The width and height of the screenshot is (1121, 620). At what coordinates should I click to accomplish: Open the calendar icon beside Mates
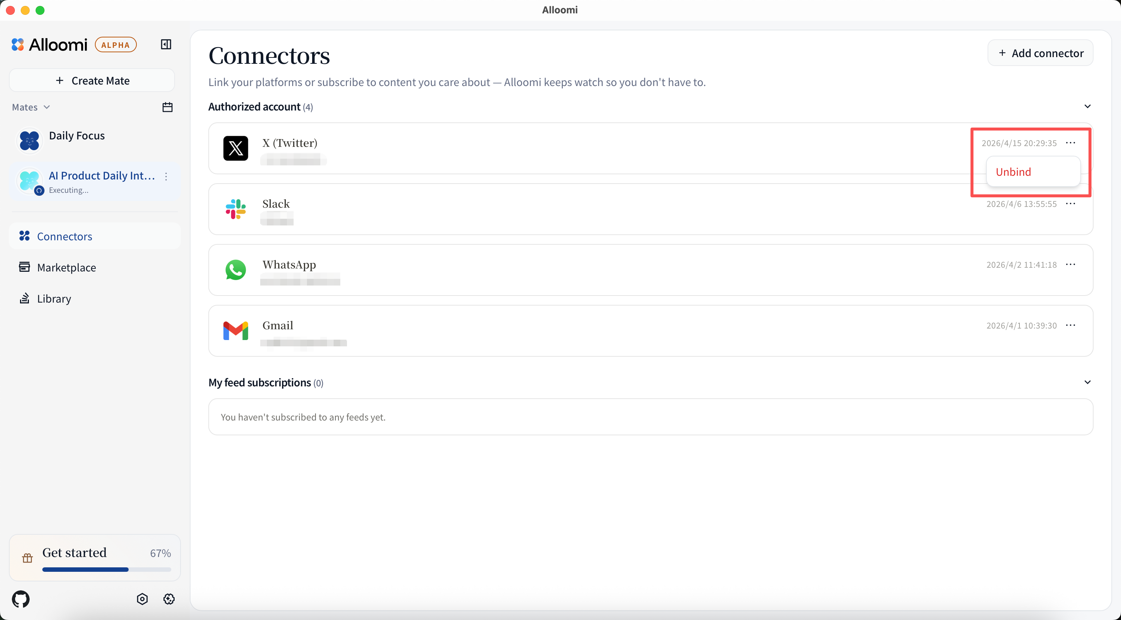tap(168, 107)
